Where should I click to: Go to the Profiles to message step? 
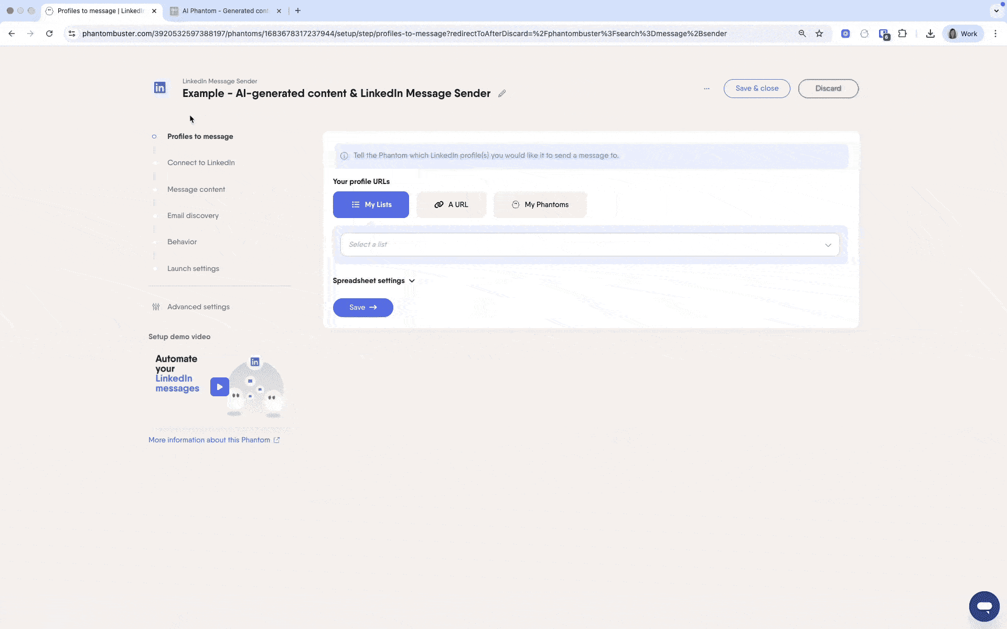200,136
